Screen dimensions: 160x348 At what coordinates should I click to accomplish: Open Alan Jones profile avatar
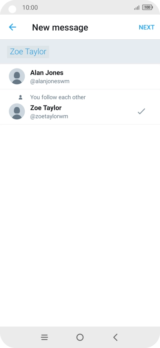[17, 76]
